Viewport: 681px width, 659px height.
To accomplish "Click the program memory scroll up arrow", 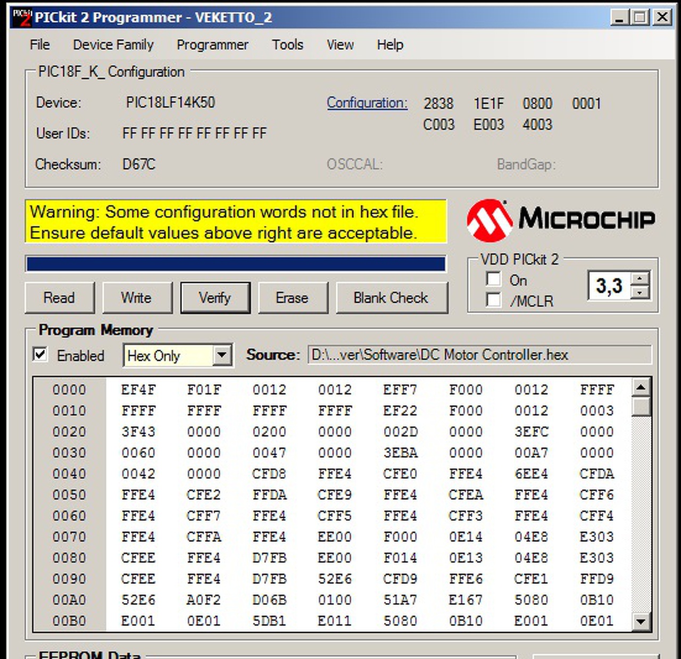I will pos(641,388).
